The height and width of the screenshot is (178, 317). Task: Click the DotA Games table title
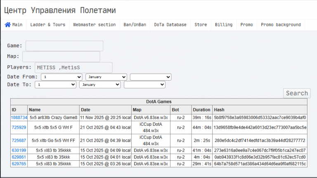click(x=159, y=102)
